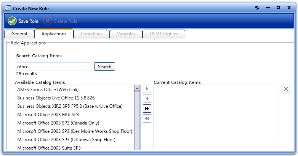Click the Delete Role label
This screenshot has height=156, width=298.
[x=66, y=21]
